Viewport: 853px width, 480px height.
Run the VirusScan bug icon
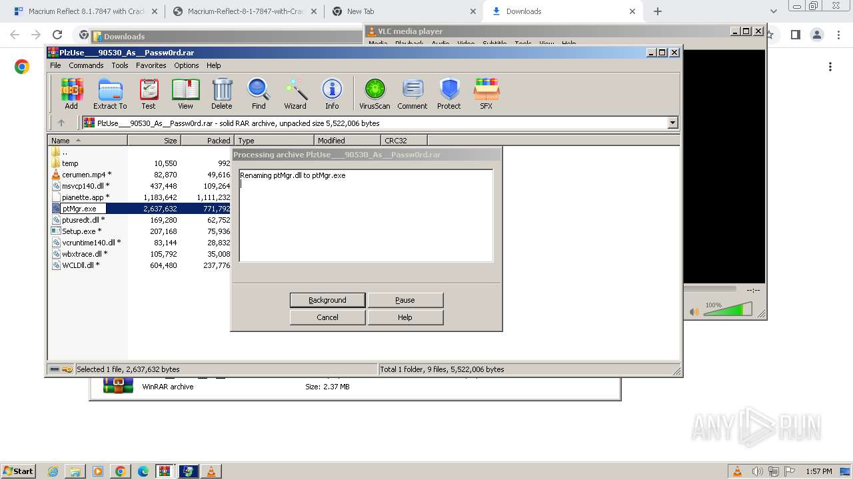(375, 93)
